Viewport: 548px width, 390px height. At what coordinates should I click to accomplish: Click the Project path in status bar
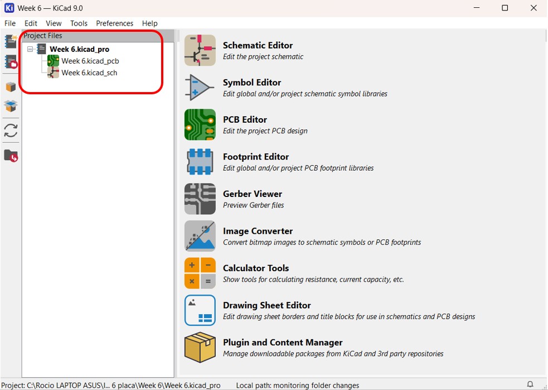point(111,385)
